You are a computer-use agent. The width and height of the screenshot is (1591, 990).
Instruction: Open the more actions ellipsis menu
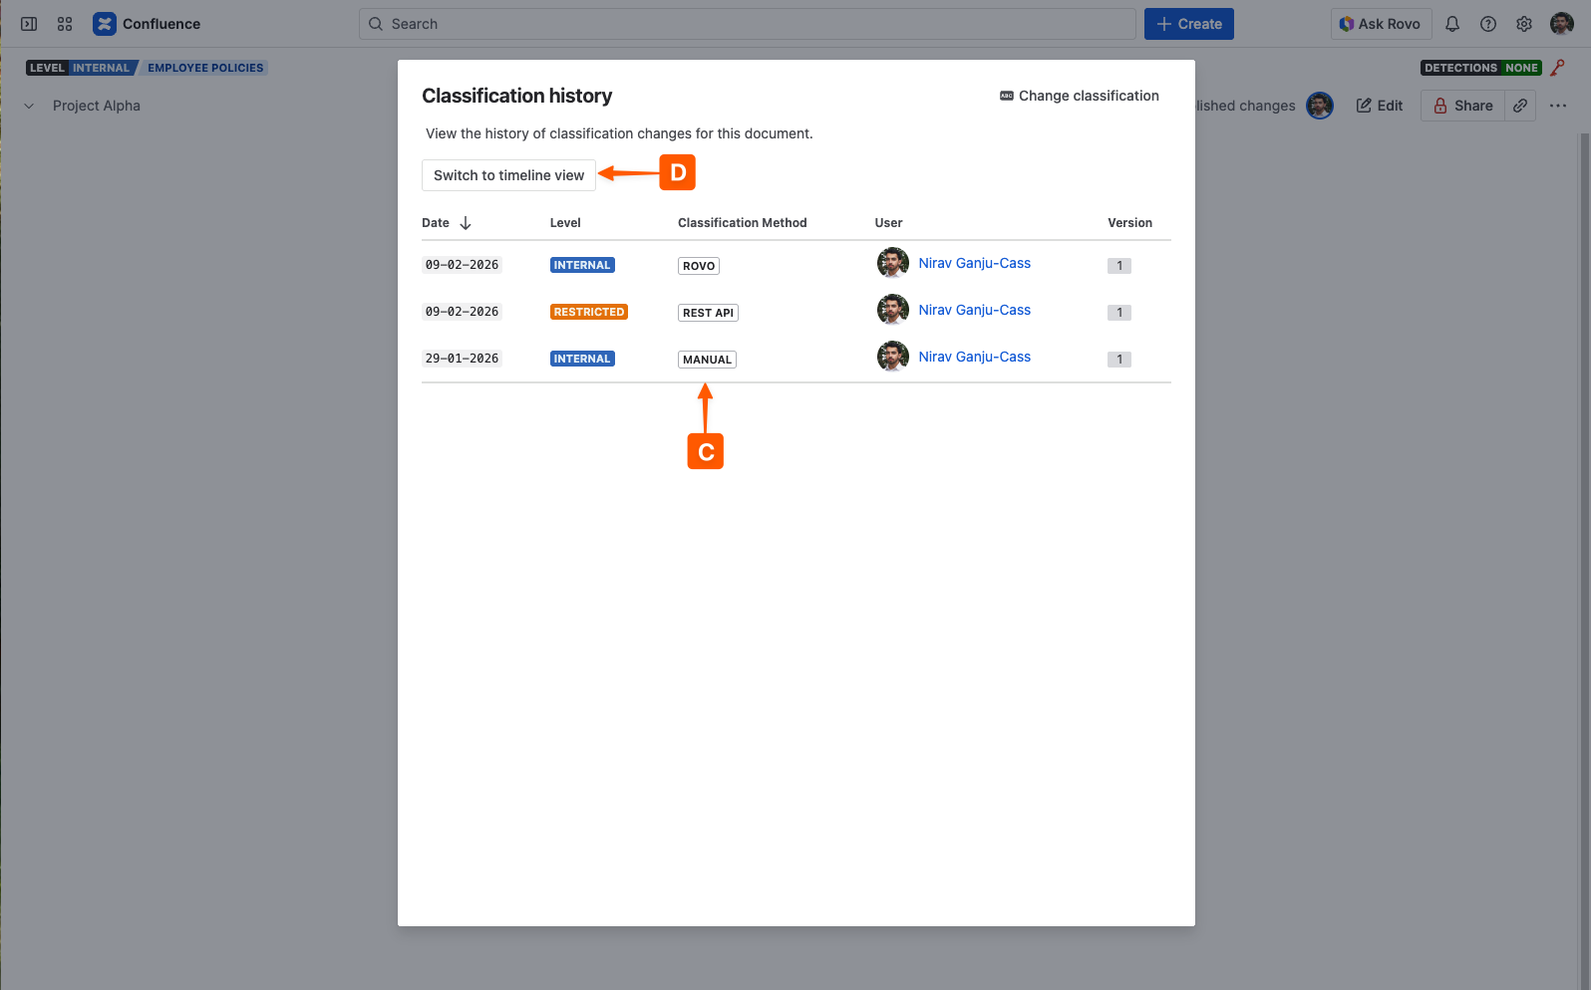(x=1558, y=106)
